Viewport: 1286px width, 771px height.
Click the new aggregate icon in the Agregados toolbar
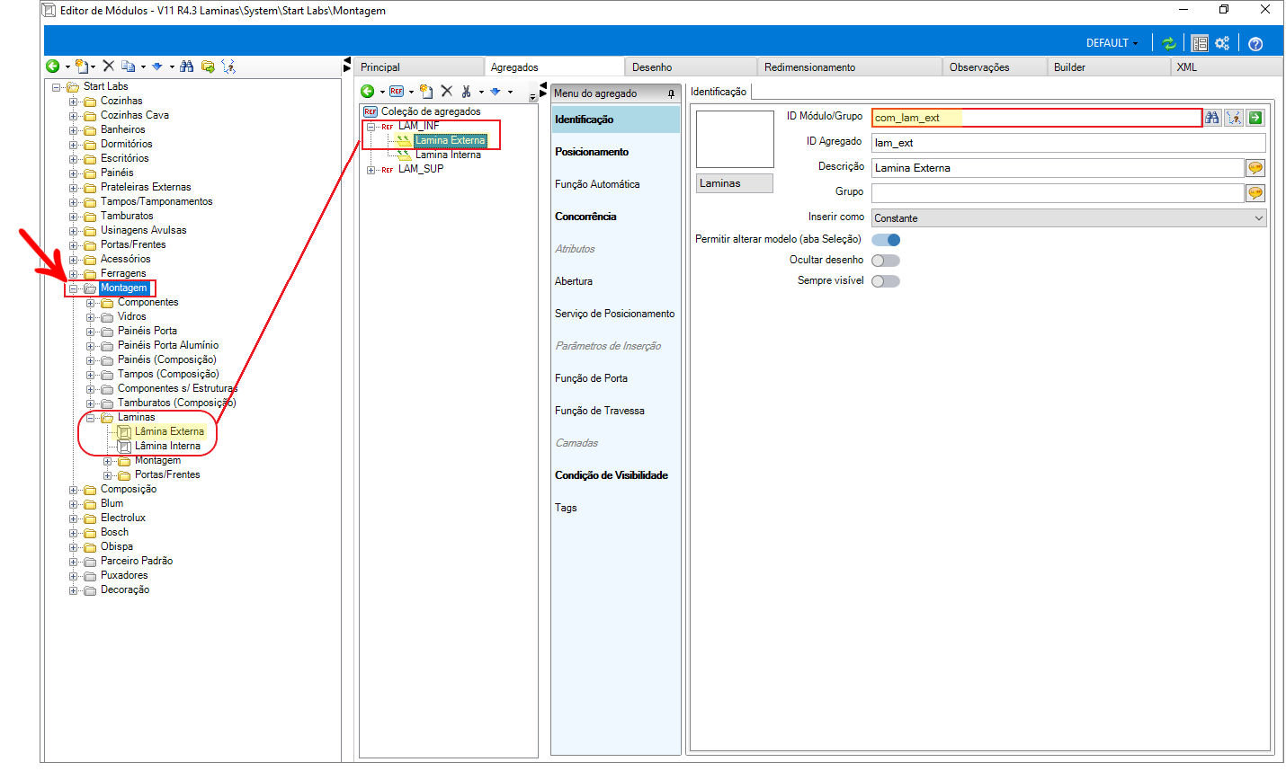[426, 92]
